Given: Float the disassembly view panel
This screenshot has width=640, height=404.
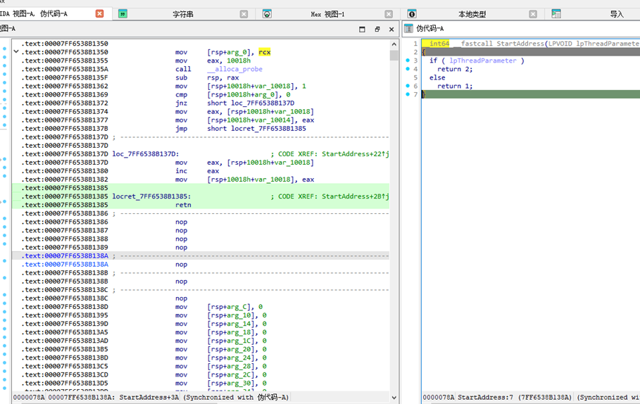Looking at the screenshot, I should [x=377, y=29].
